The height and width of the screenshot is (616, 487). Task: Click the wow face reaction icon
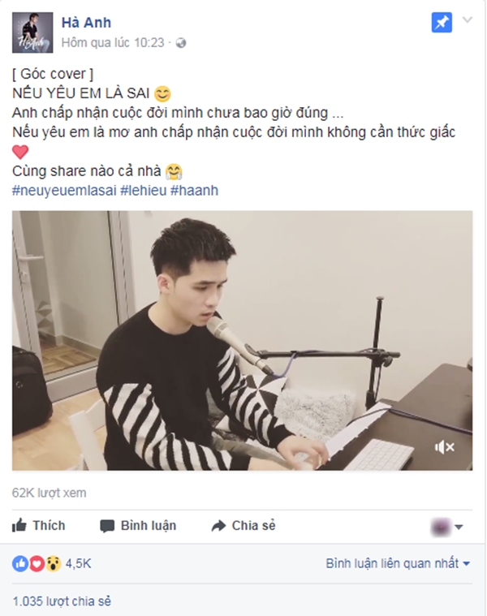coord(53,564)
